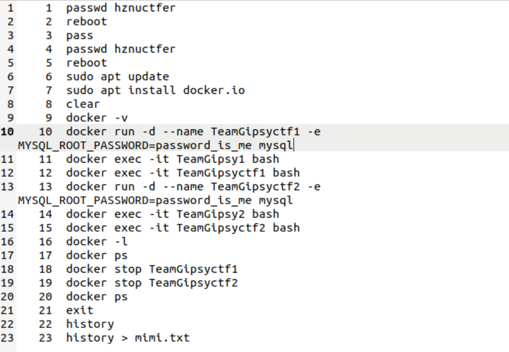509x352 pixels.
Task: Click 'docker stop TeamGipsyctf1' line
Action: [x=152, y=269]
